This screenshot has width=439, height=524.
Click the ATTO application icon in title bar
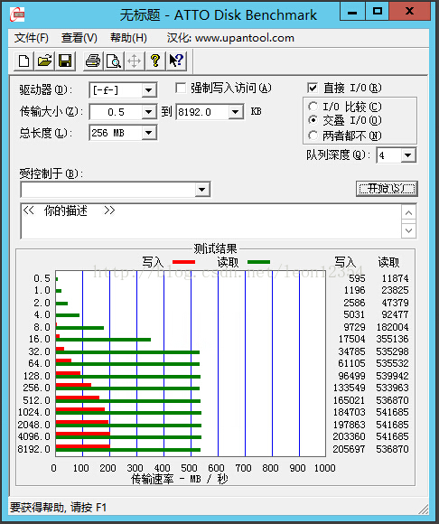[17, 14]
